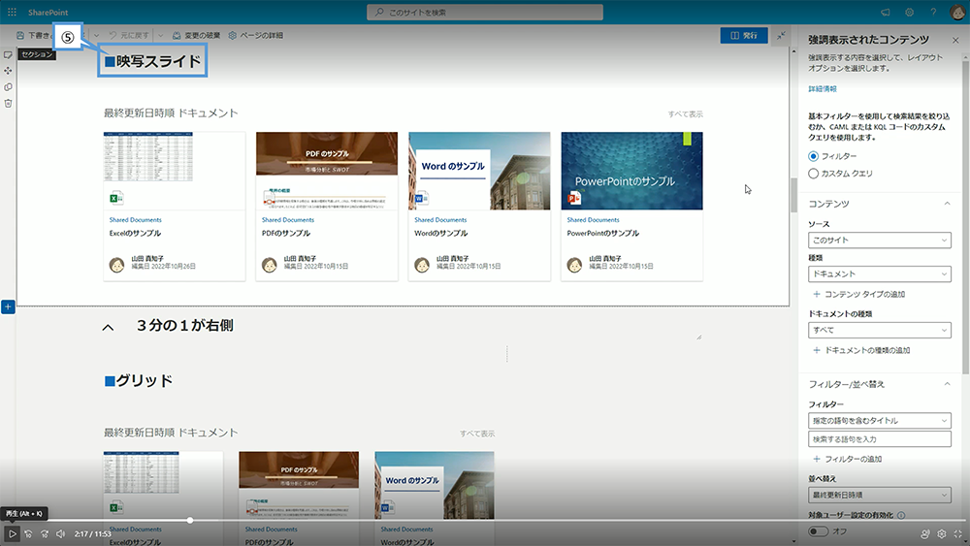Toggle 対象ユーザー設定の有効化 switch

pyautogui.click(x=820, y=531)
